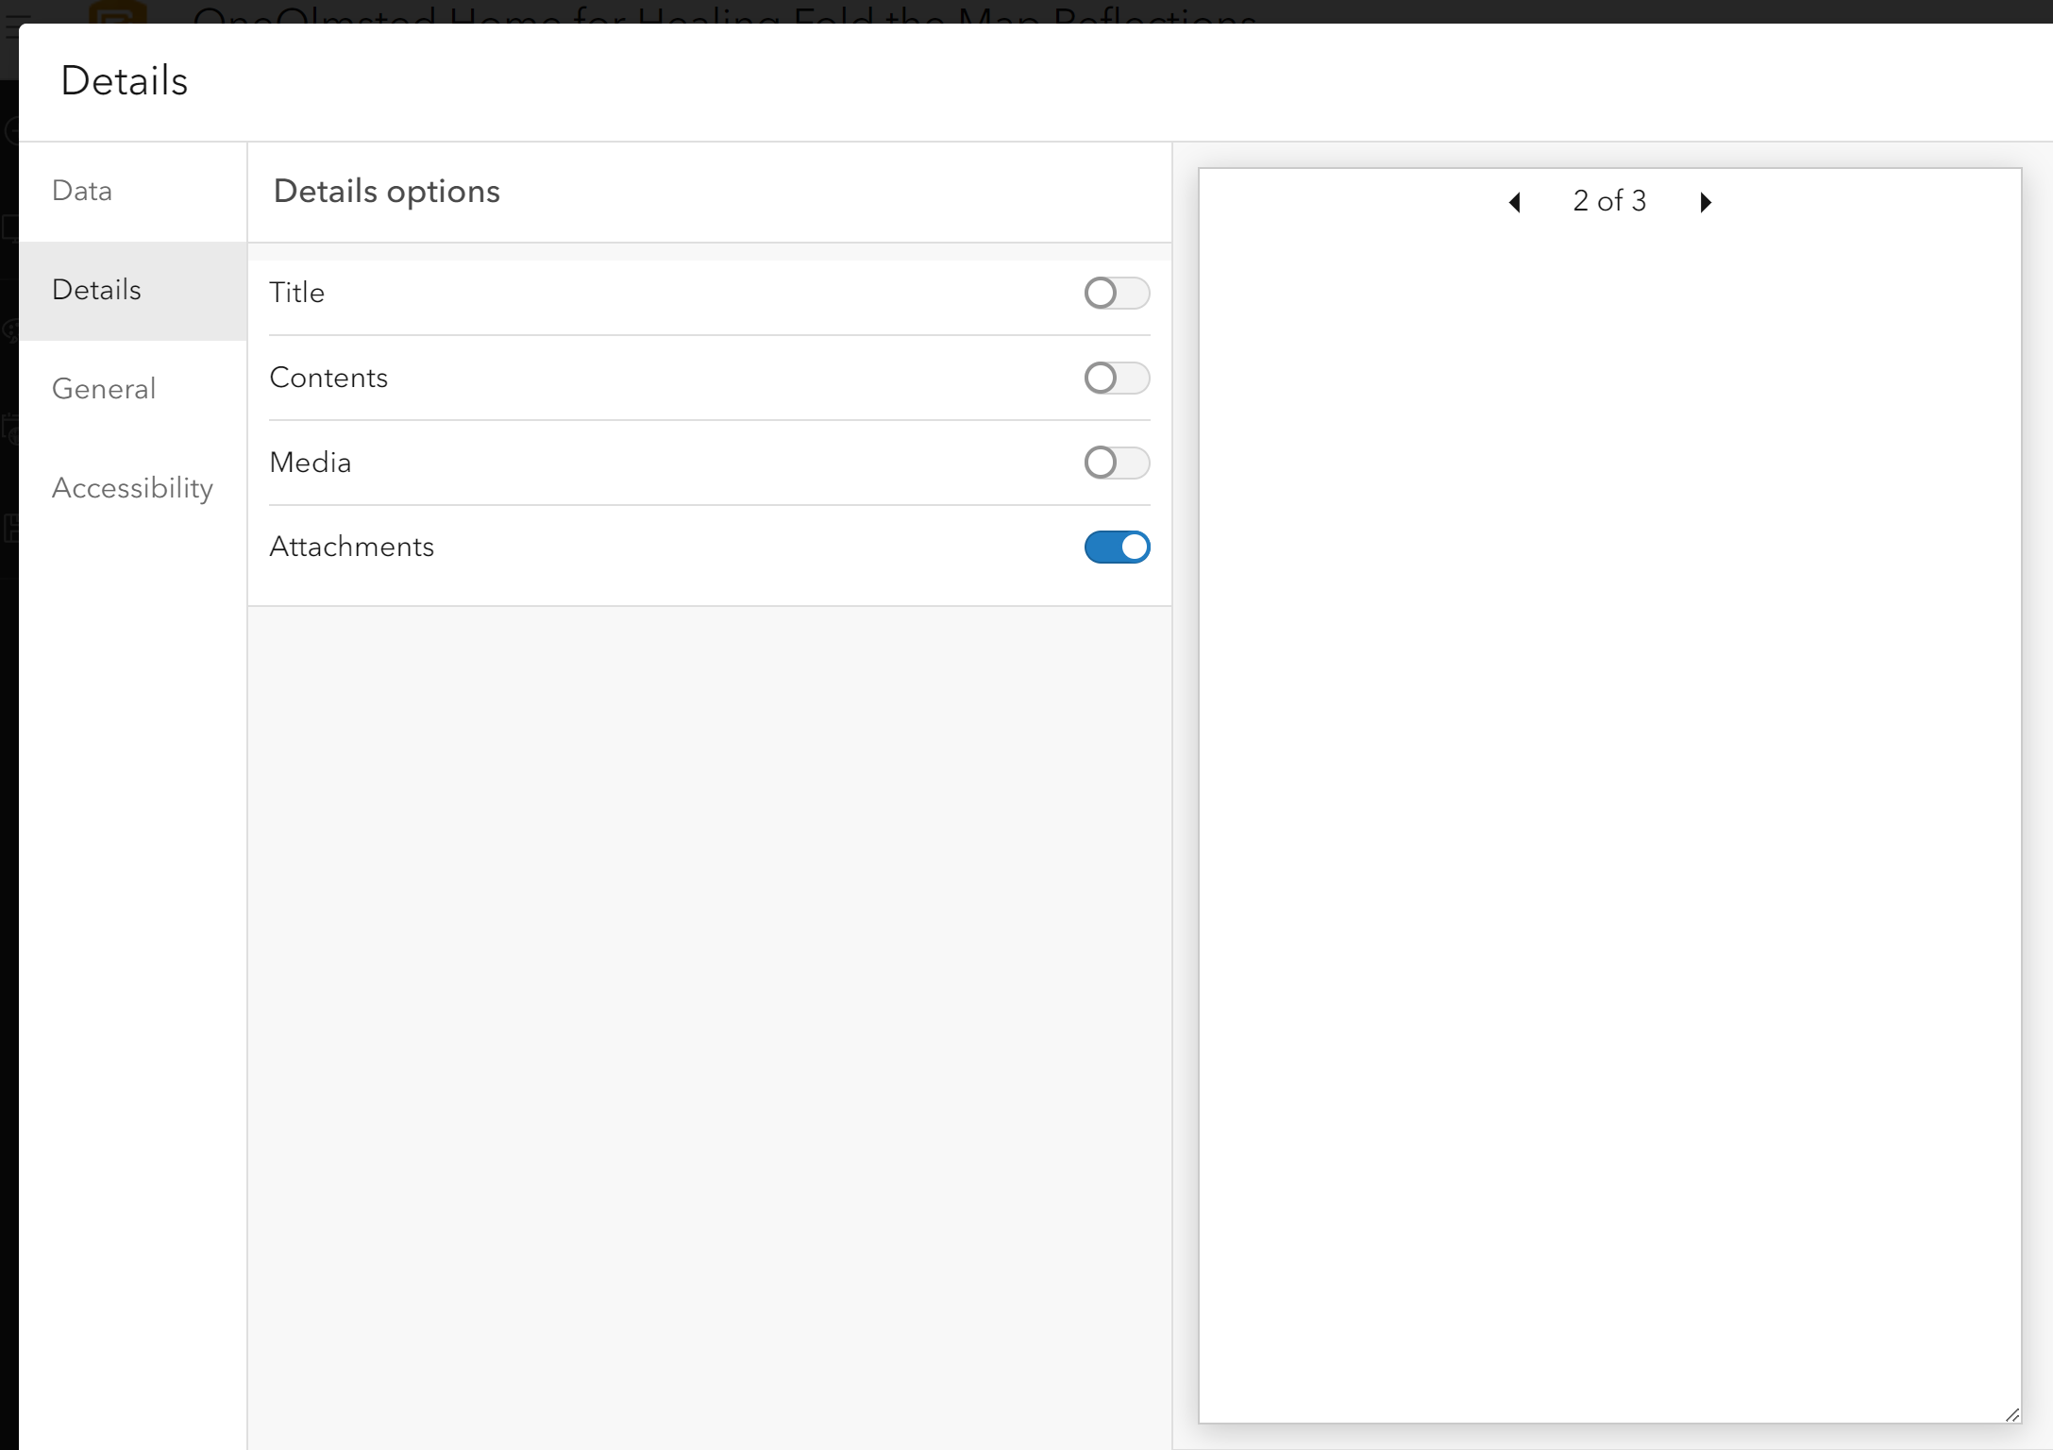Advance to the next preview page
Image resolution: width=2053 pixels, height=1450 pixels.
click(1705, 201)
